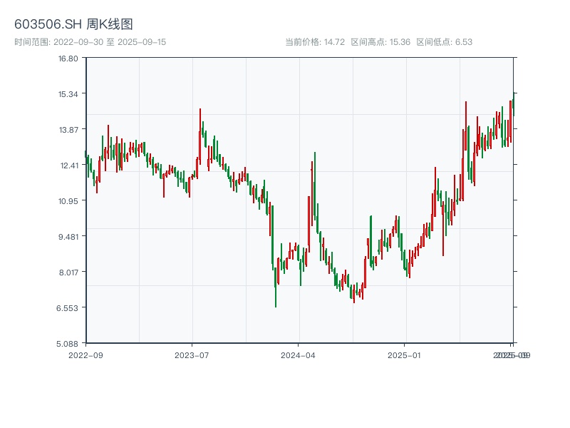Click the tall green candle spiking after 2024-04
This screenshot has width=570, height=428.
pos(315,185)
